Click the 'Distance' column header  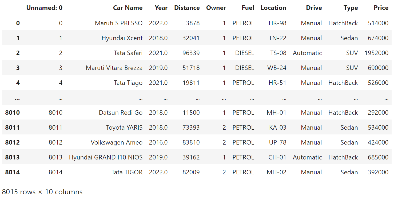[187, 8]
